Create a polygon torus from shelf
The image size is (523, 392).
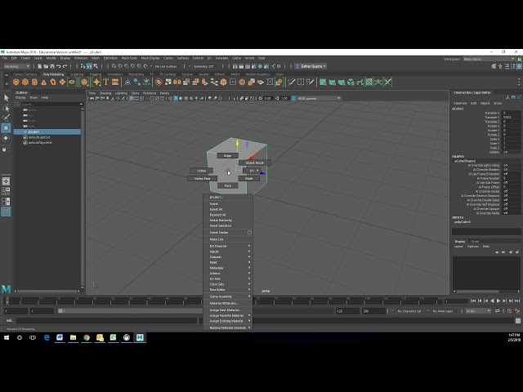click(x=53, y=82)
